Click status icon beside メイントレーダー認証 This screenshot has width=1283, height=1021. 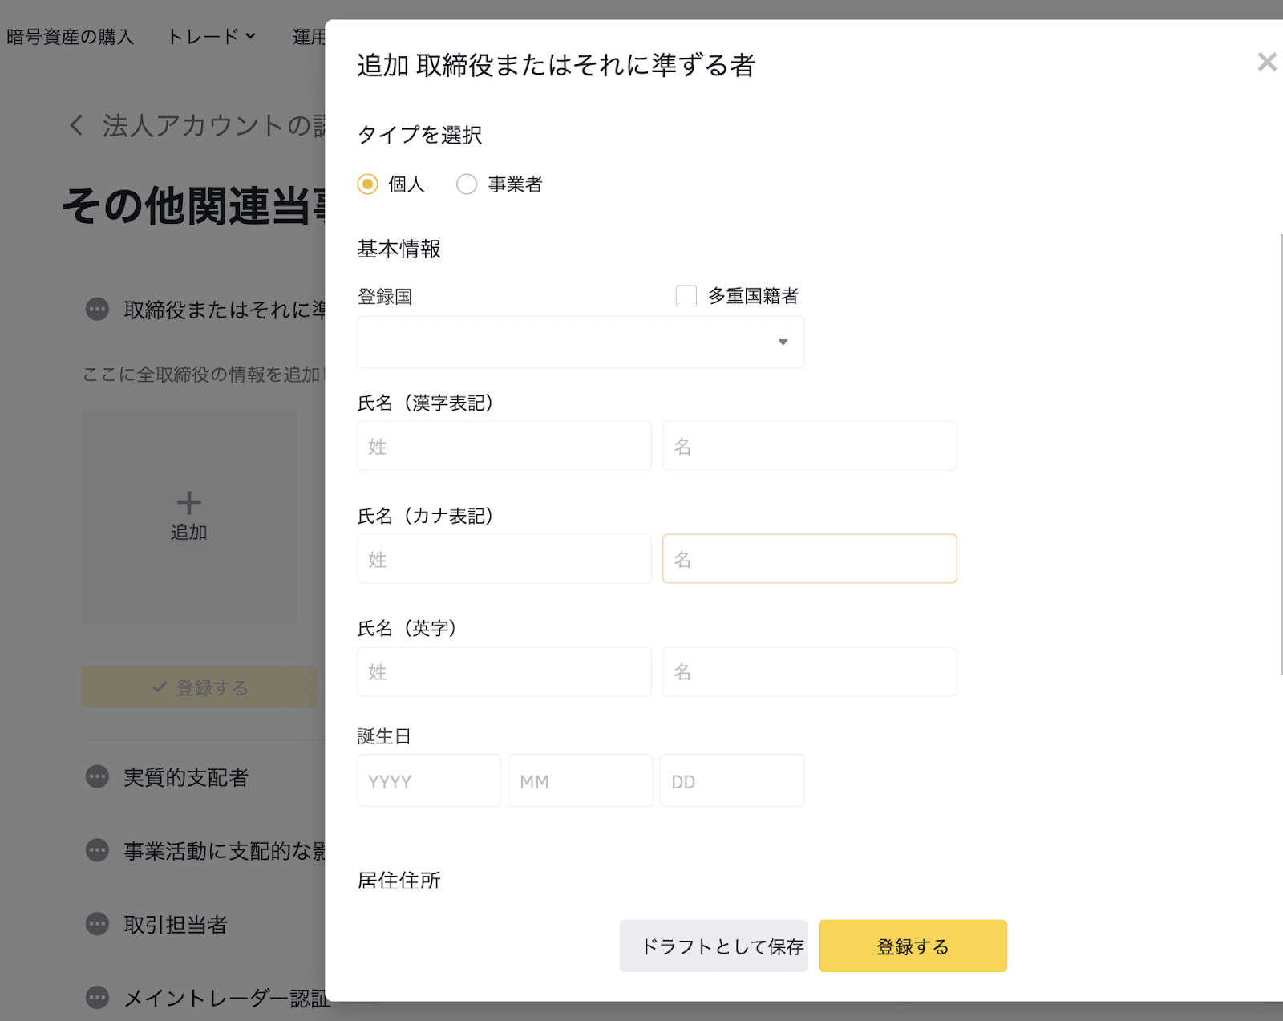pyautogui.click(x=97, y=997)
